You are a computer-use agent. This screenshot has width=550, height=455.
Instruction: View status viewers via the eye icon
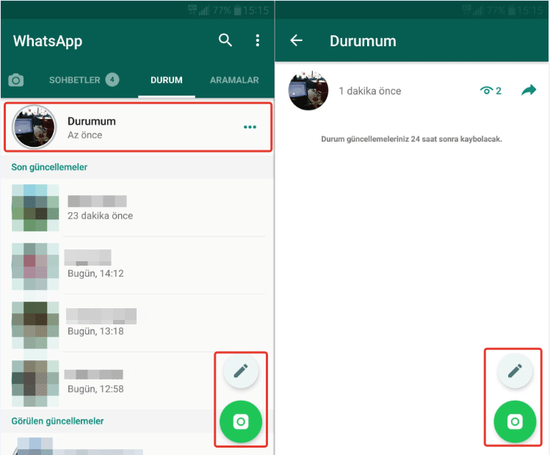point(490,91)
